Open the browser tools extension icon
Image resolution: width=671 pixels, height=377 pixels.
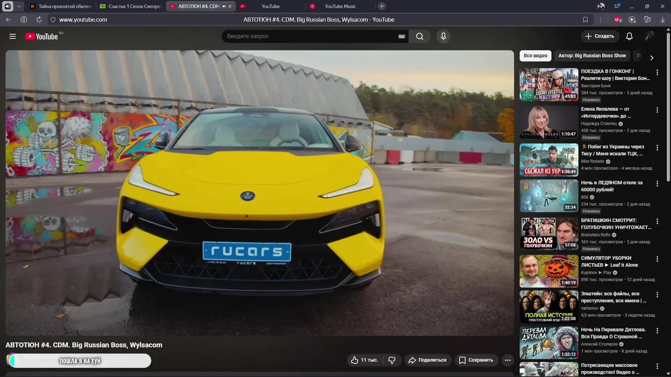[647, 19]
